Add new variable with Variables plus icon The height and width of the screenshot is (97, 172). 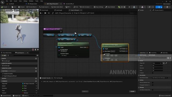36,81
